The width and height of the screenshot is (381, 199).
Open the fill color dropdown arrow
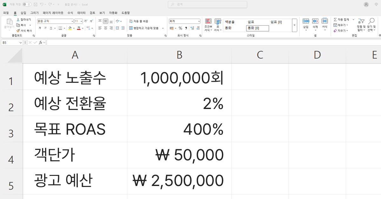pyautogui.click(x=74, y=28)
